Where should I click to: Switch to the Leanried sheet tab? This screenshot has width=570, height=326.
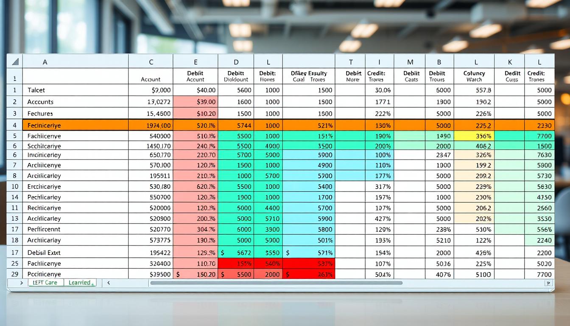click(80, 283)
